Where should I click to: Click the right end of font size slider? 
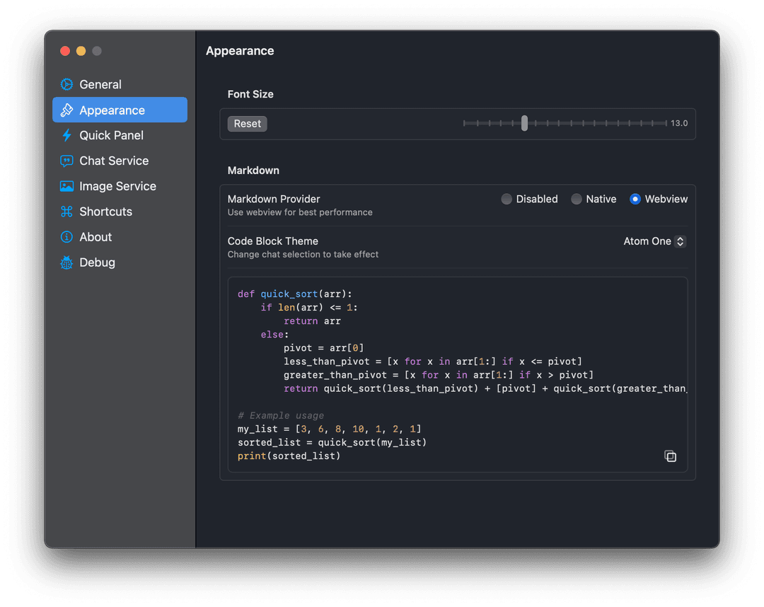pyautogui.click(x=666, y=123)
